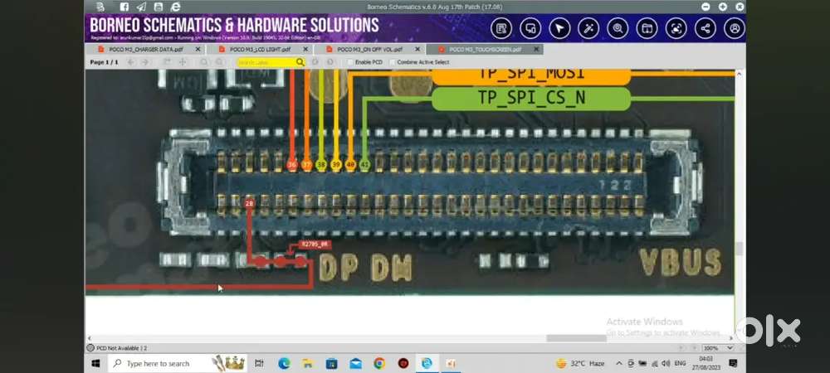Screen dimensions: 830x373
Task: Close the POCO M3_ON OFF VOL.pdf tab
Action: pos(417,49)
